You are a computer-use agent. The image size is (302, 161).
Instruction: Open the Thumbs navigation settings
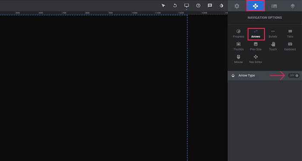239,46
